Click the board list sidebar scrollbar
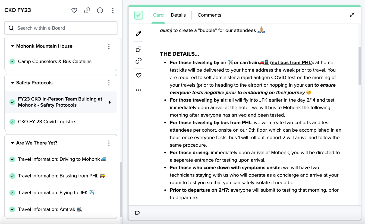 pyautogui.click(x=121, y=190)
